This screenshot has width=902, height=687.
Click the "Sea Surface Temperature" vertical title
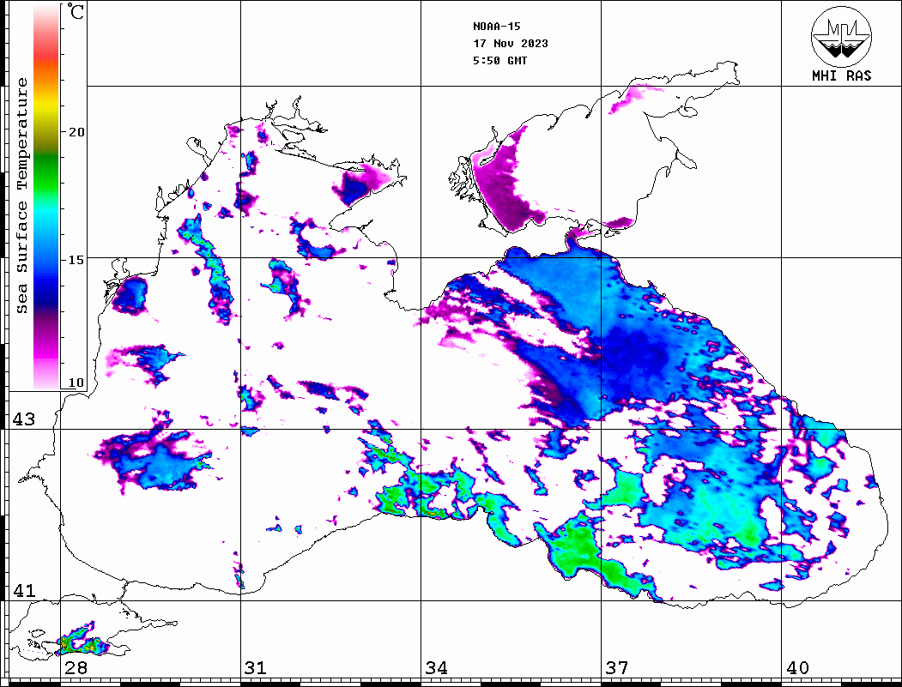pyautogui.click(x=21, y=196)
